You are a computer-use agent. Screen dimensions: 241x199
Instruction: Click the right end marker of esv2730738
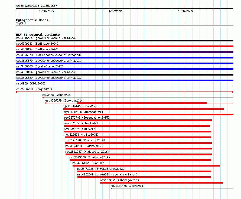click(x=233, y=92)
